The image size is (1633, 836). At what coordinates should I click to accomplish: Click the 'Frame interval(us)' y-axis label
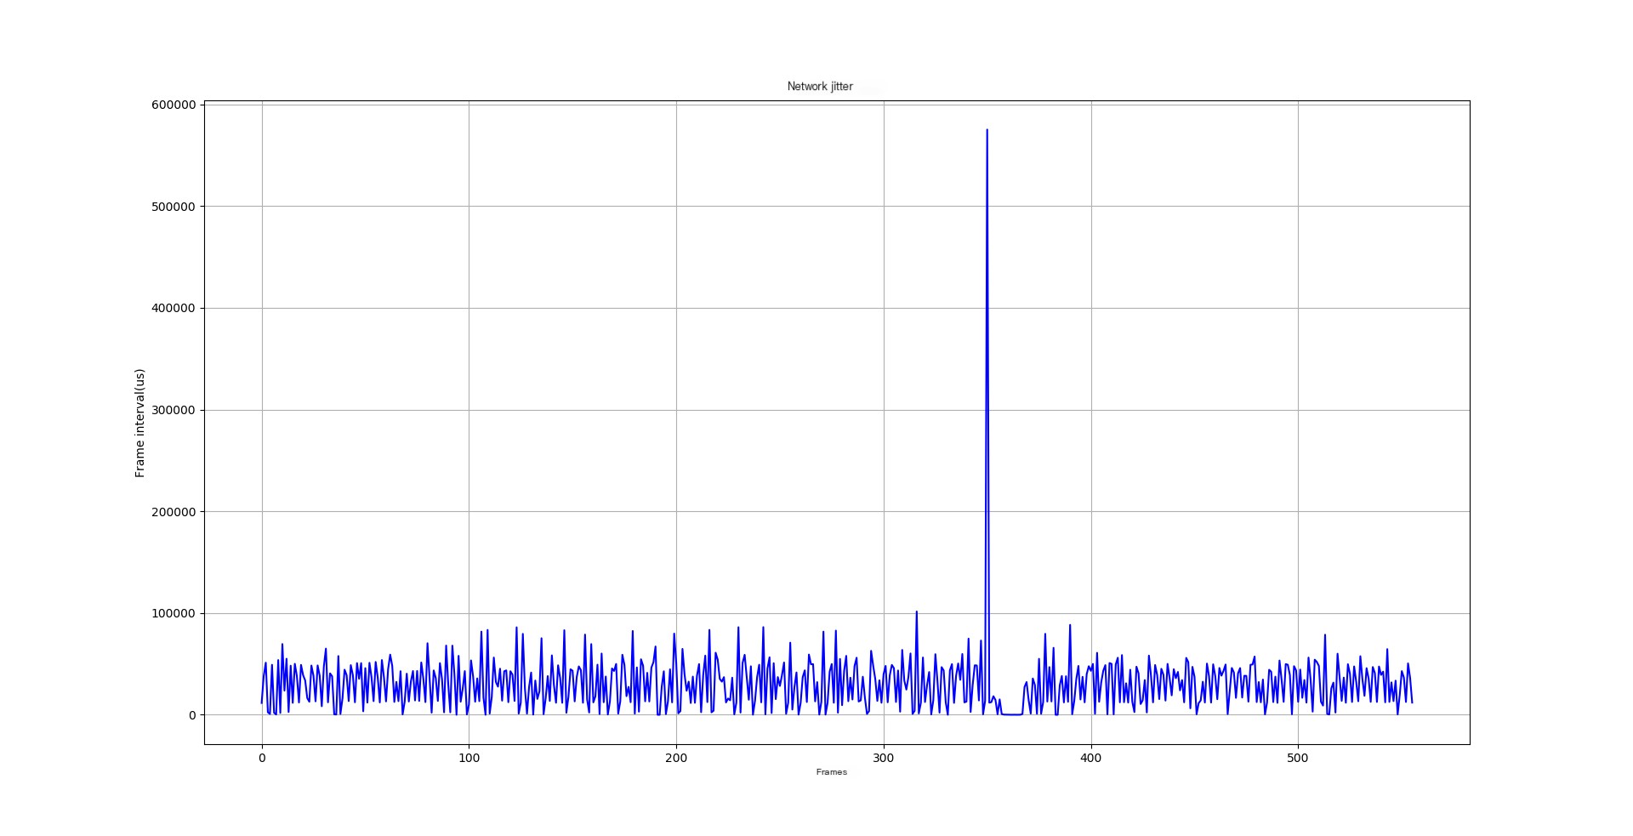tap(140, 423)
